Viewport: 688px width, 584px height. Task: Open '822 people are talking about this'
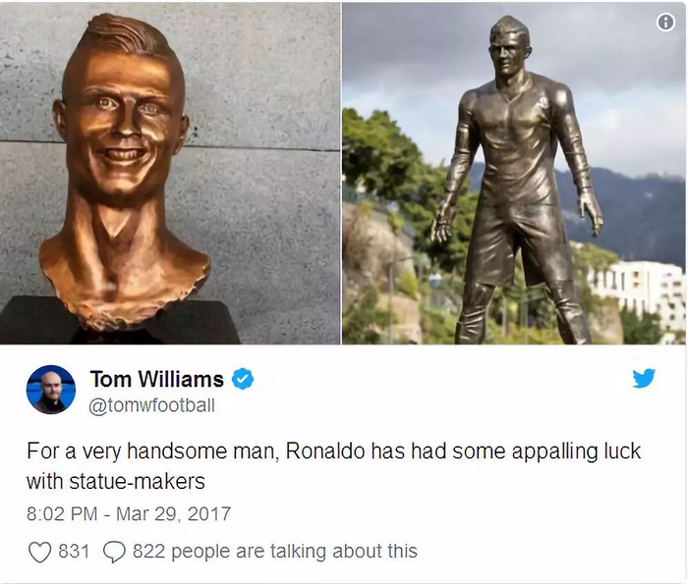click(274, 552)
